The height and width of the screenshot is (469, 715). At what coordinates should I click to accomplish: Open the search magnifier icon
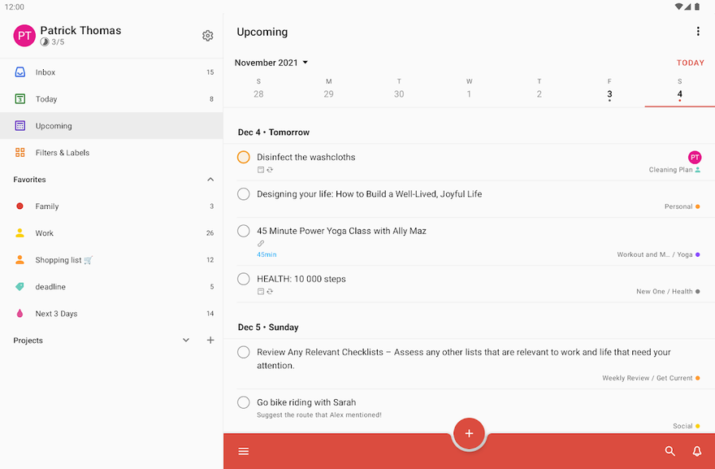coord(669,451)
